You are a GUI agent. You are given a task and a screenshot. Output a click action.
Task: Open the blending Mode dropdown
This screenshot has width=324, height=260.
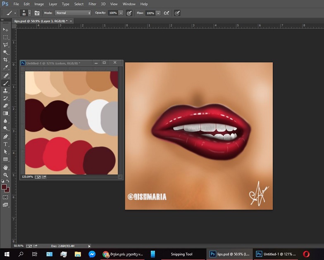[73, 13]
